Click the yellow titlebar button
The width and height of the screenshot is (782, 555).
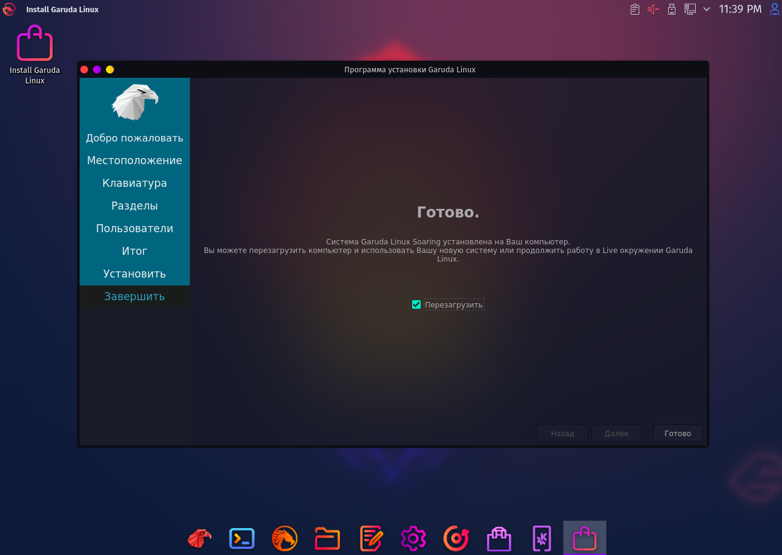point(110,69)
